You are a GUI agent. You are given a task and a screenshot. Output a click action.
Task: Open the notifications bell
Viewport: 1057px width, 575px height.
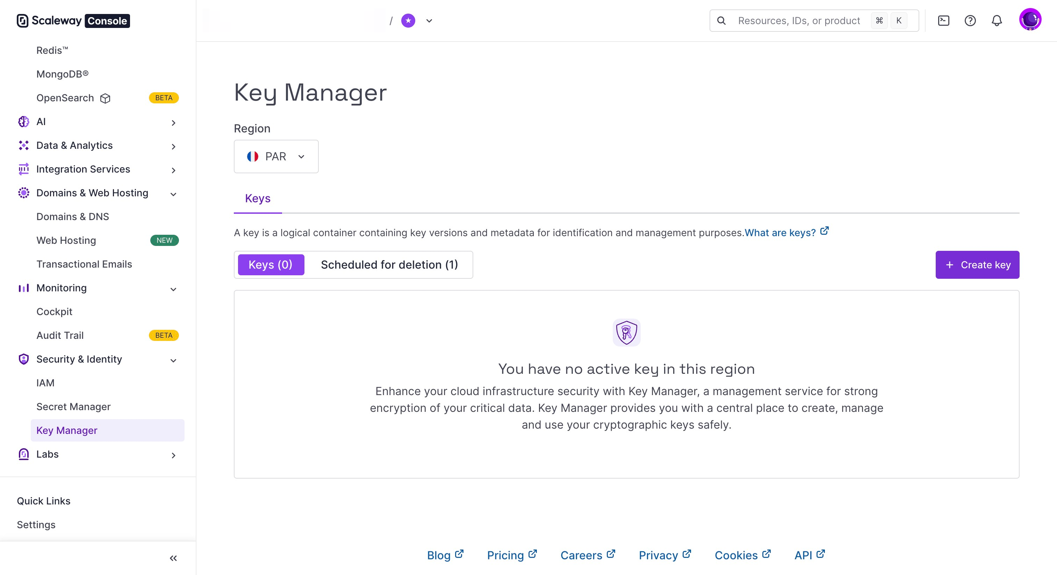click(997, 21)
